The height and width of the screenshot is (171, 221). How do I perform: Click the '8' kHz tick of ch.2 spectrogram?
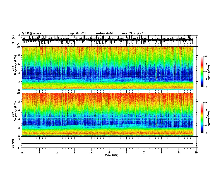pos(20,102)
